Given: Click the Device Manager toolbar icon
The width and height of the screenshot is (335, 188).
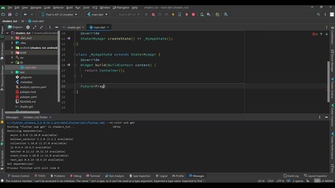Looking at the screenshot, I should point(202,15).
